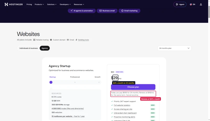Click the Agent sparkle icon

tap(177, 4)
